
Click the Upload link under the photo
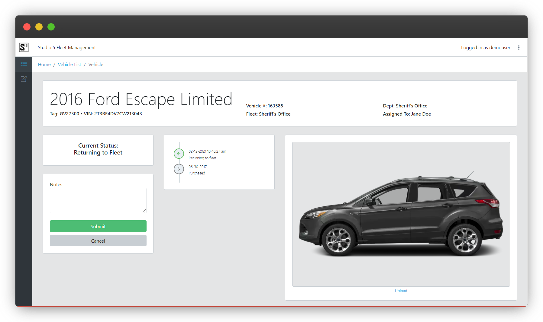(401, 291)
